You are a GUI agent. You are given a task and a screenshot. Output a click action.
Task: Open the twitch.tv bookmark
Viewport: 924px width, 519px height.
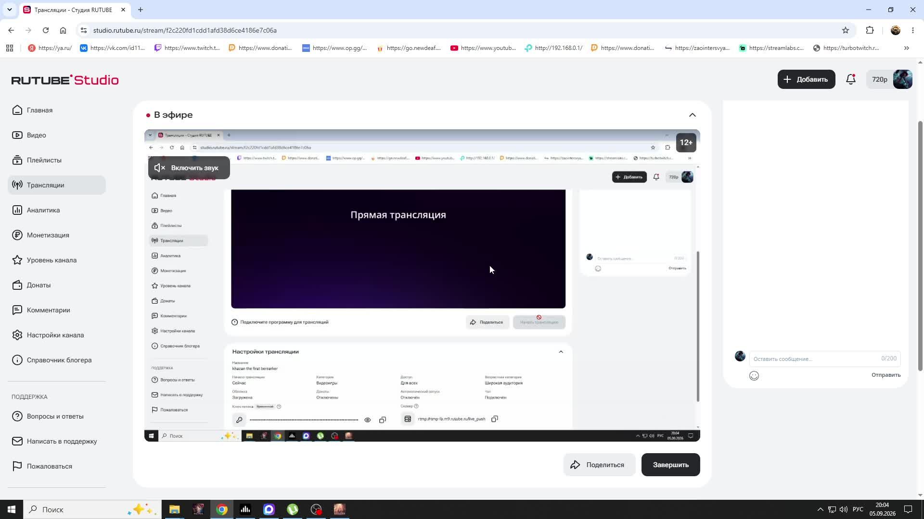click(x=187, y=48)
